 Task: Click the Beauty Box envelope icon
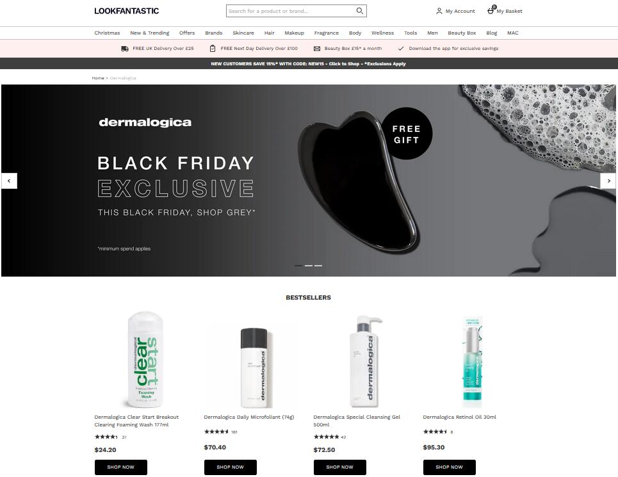tap(317, 49)
